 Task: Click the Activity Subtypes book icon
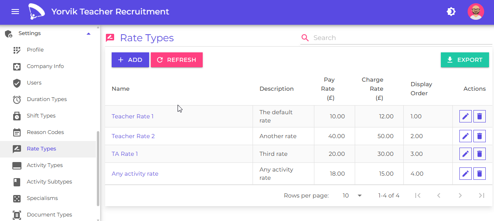click(x=17, y=182)
